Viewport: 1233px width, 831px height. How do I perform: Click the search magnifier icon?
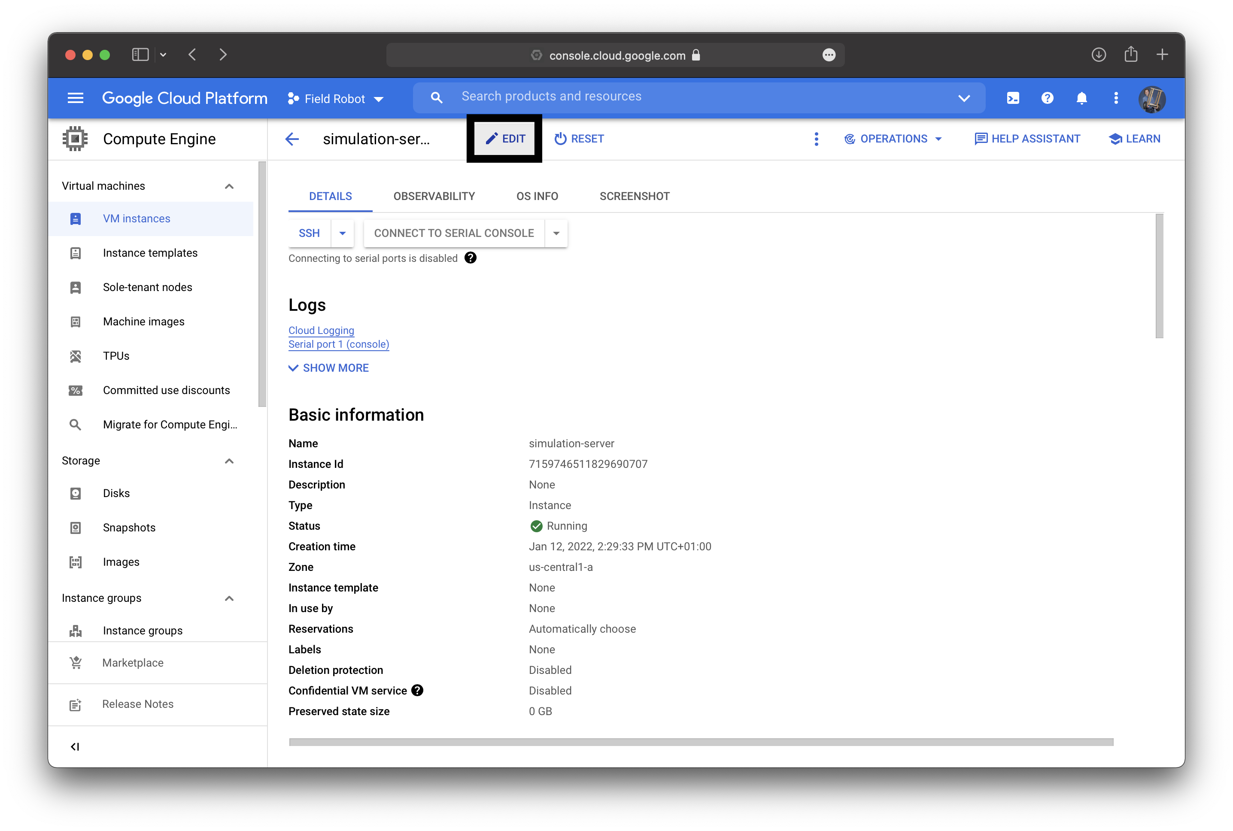tap(436, 97)
